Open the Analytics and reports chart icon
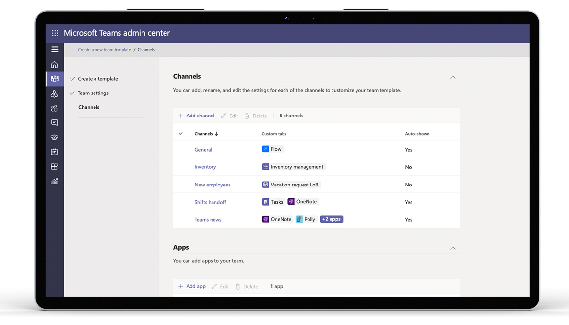 click(54, 181)
